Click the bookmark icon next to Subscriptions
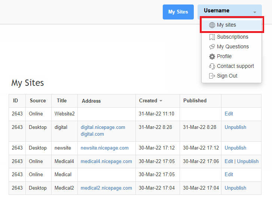 [x=212, y=37]
